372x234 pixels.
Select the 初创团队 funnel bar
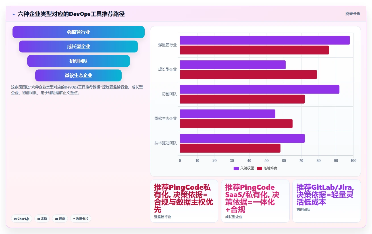[78, 61]
